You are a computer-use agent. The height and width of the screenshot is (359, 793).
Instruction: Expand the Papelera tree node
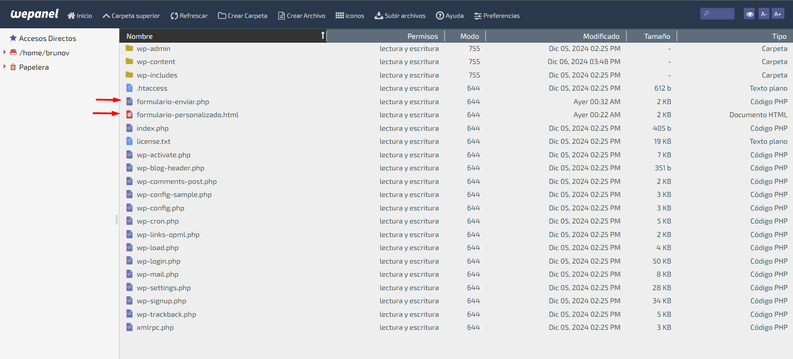coord(5,67)
